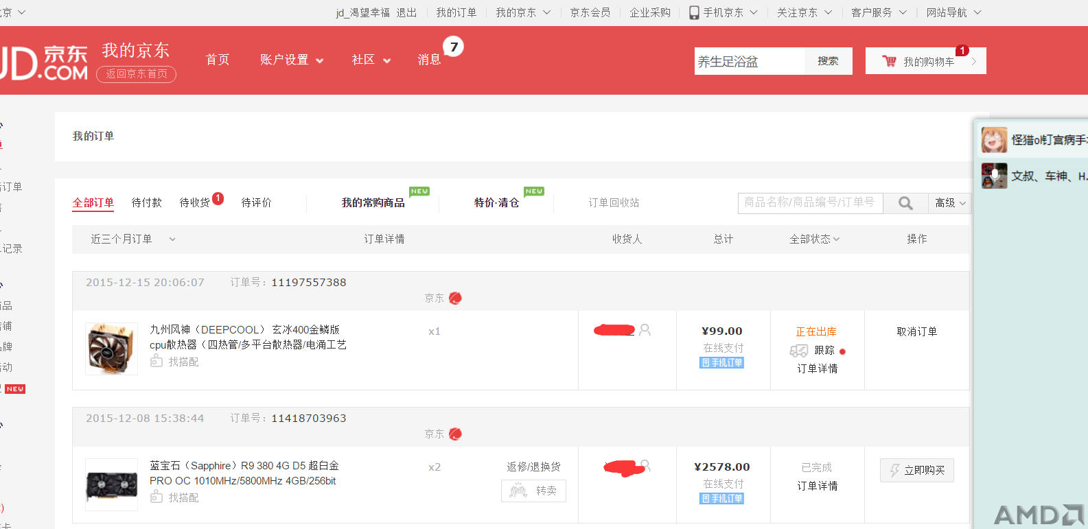Focus the header search field 养生足浴盆
The image size is (1088, 529).
(750, 61)
